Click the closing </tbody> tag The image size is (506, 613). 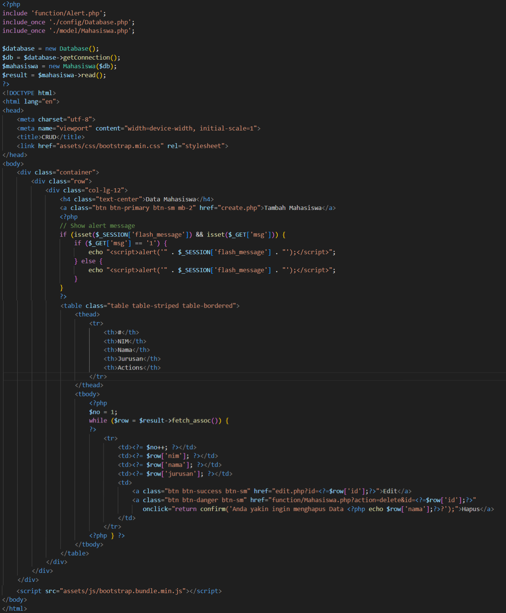pyautogui.click(x=89, y=544)
